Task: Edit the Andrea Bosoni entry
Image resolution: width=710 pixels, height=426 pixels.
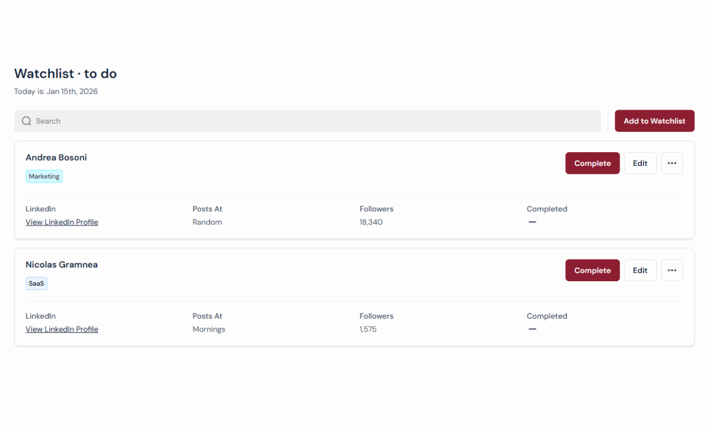Action: tap(640, 163)
